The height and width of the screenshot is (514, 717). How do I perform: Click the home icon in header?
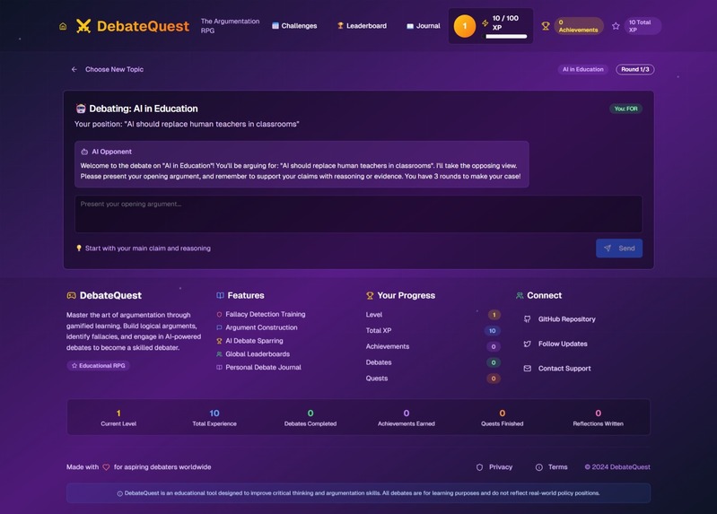click(63, 27)
